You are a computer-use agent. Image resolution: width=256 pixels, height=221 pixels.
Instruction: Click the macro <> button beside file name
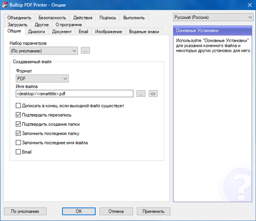[x=153, y=93]
